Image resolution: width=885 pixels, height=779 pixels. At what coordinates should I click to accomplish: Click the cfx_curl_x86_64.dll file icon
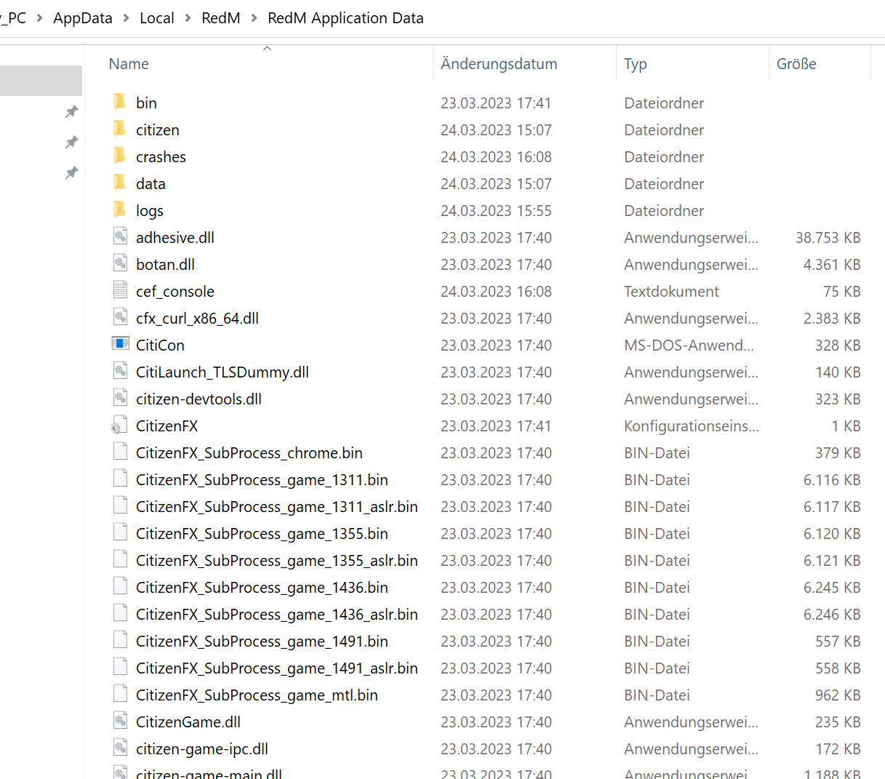(x=120, y=317)
